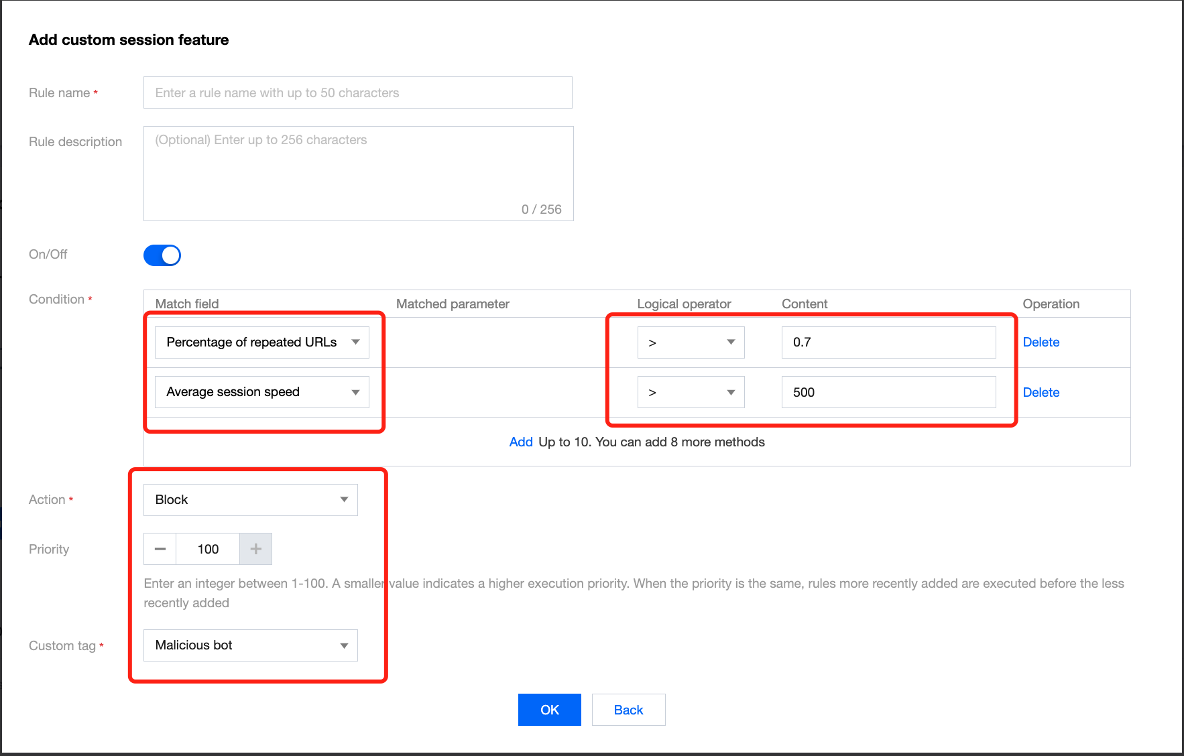Delete the Percentage of repeated URLs condition

tap(1041, 342)
